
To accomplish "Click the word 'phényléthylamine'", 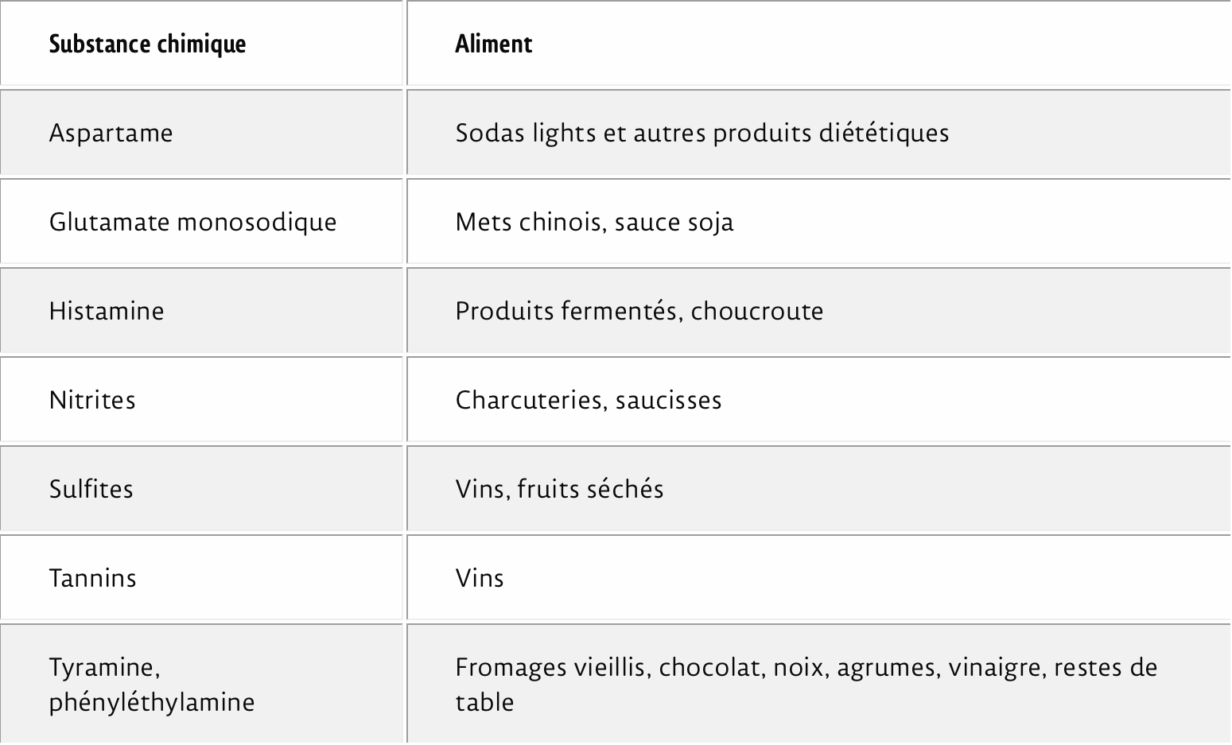I will click(x=151, y=703).
